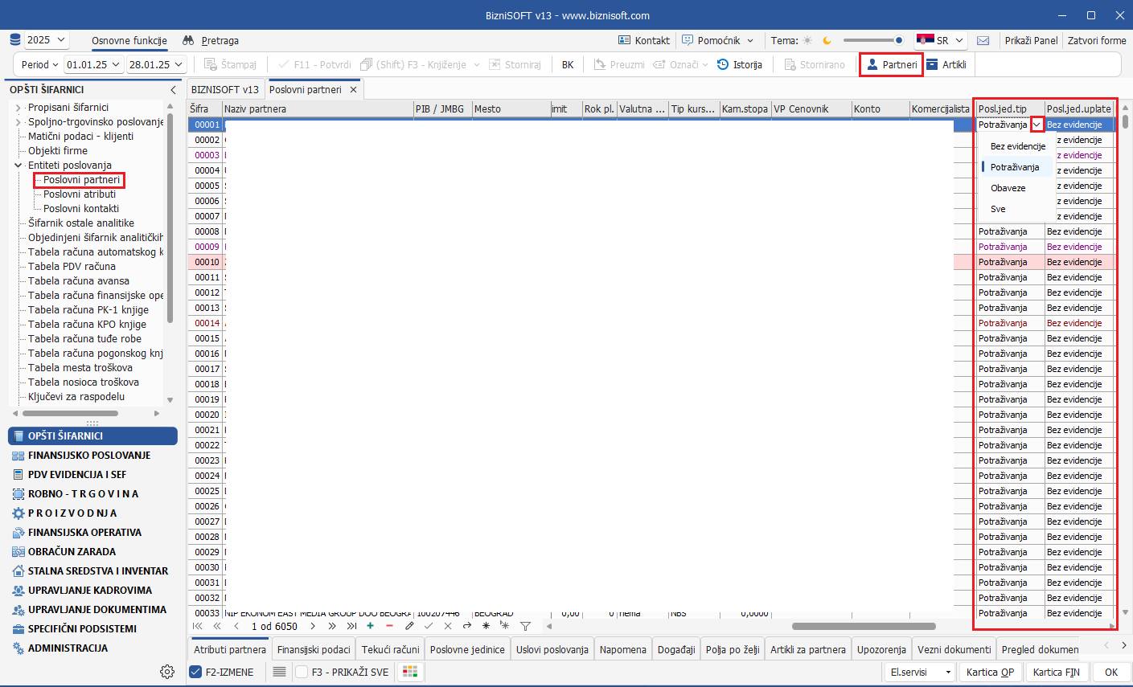Click the red delete record minus icon

pos(389,626)
